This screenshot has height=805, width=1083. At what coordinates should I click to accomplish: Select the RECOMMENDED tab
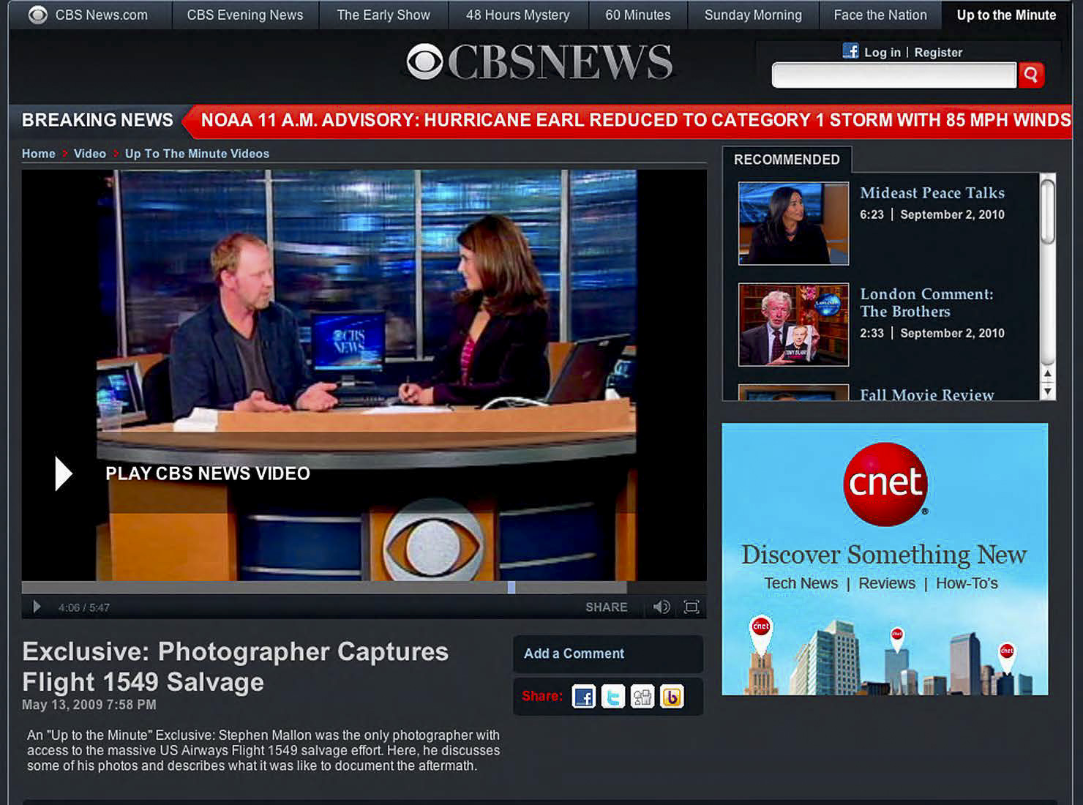(787, 160)
